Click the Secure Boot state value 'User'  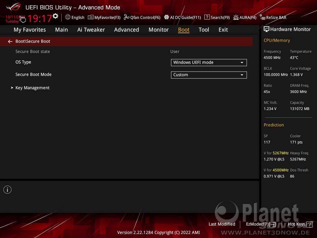(x=175, y=52)
